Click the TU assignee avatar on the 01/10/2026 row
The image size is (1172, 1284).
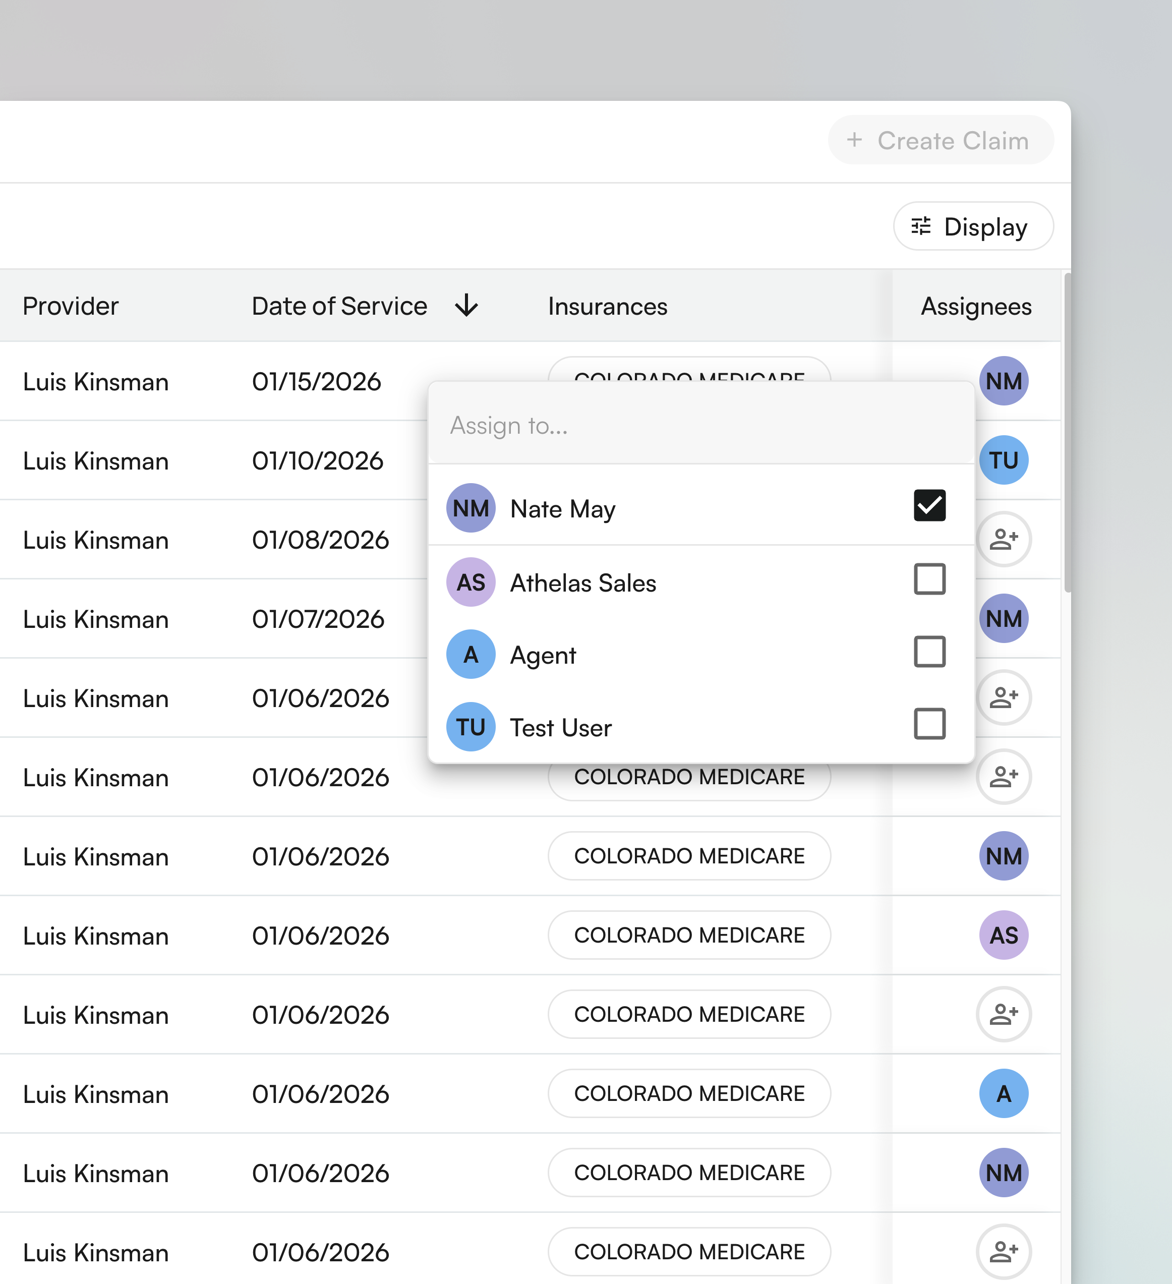point(1003,460)
